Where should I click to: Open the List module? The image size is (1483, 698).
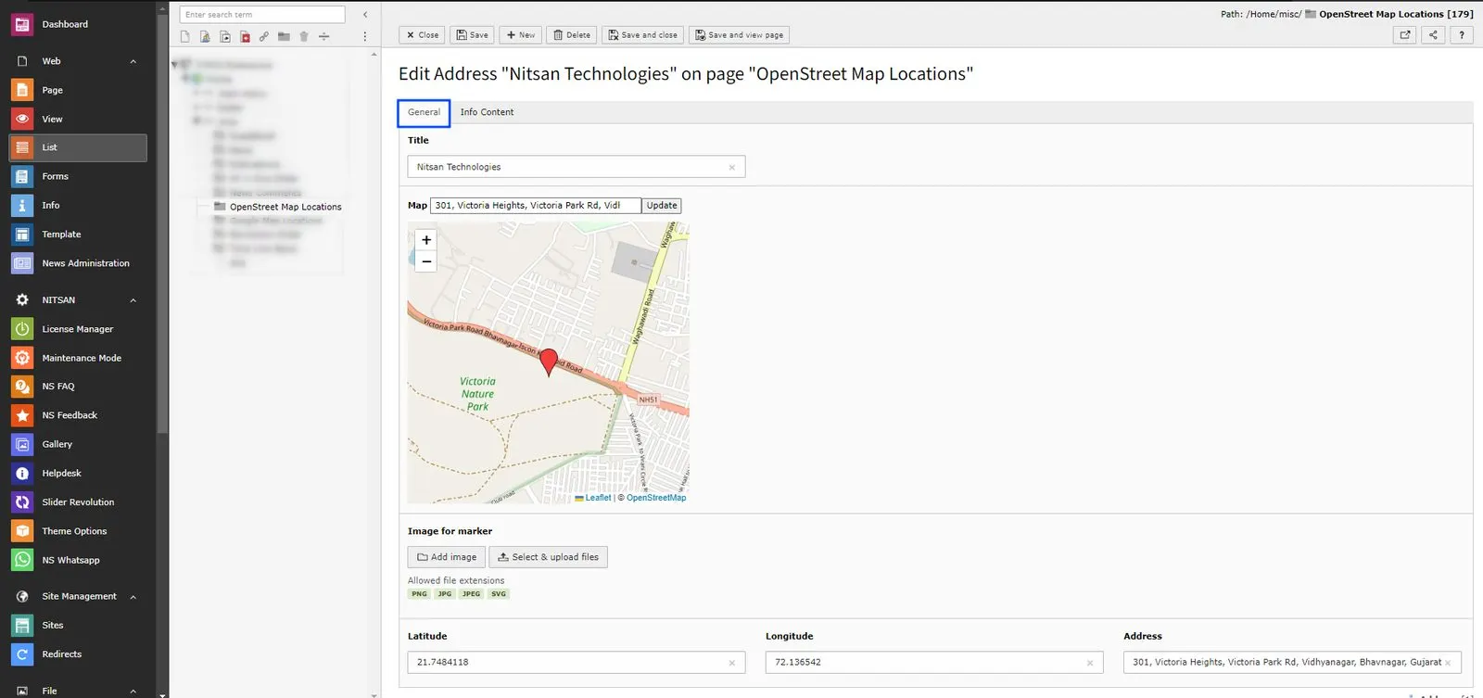coord(78,147)
